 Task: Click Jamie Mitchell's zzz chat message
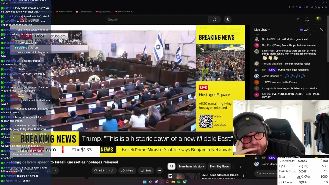284,76
